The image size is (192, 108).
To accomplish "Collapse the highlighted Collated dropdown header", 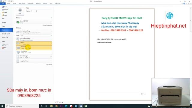I will 34,43.
